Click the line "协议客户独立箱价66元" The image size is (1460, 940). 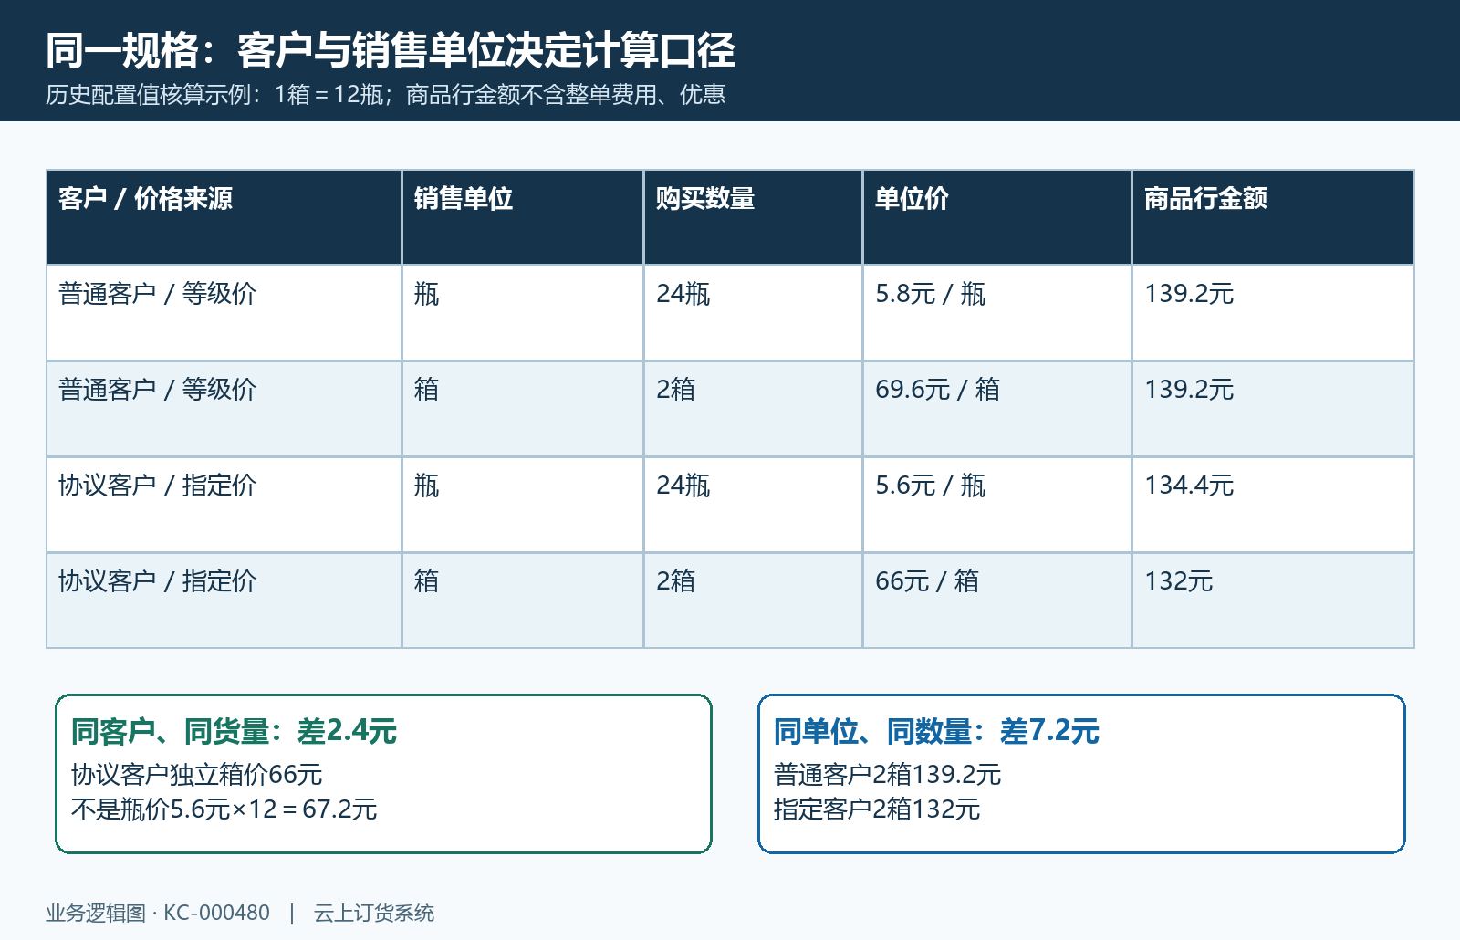click(197, 775)
